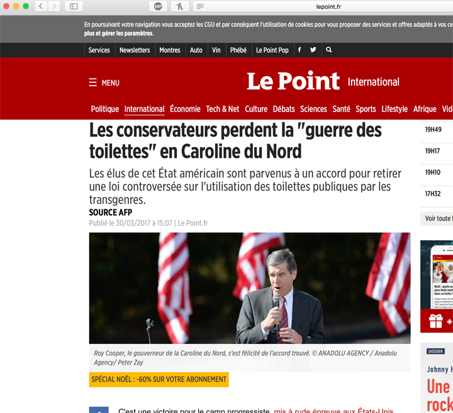Open Le Point Facebook page icon

299,50
